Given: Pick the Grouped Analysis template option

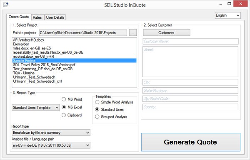Looking at the screenshot, I should point(97,117).
